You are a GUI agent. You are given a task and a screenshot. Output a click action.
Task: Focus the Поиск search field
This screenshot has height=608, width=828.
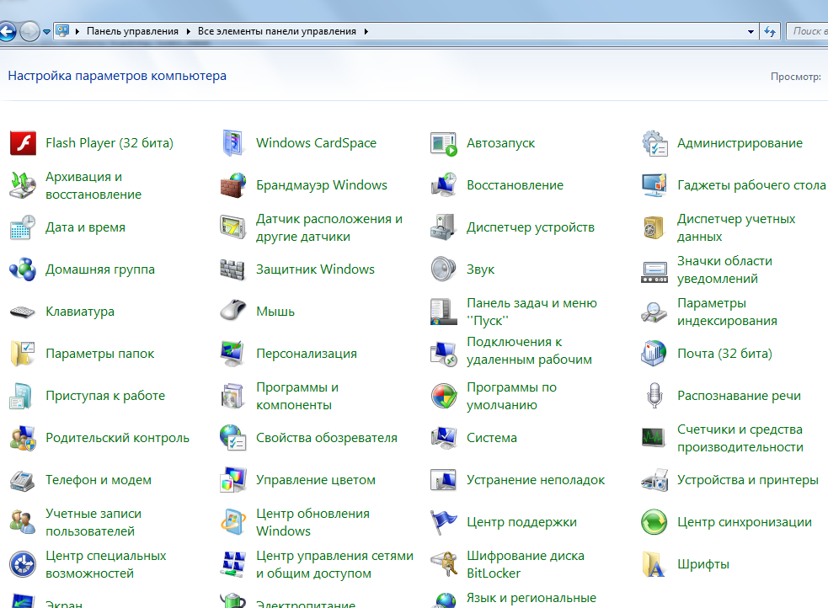tap(808, 32)
